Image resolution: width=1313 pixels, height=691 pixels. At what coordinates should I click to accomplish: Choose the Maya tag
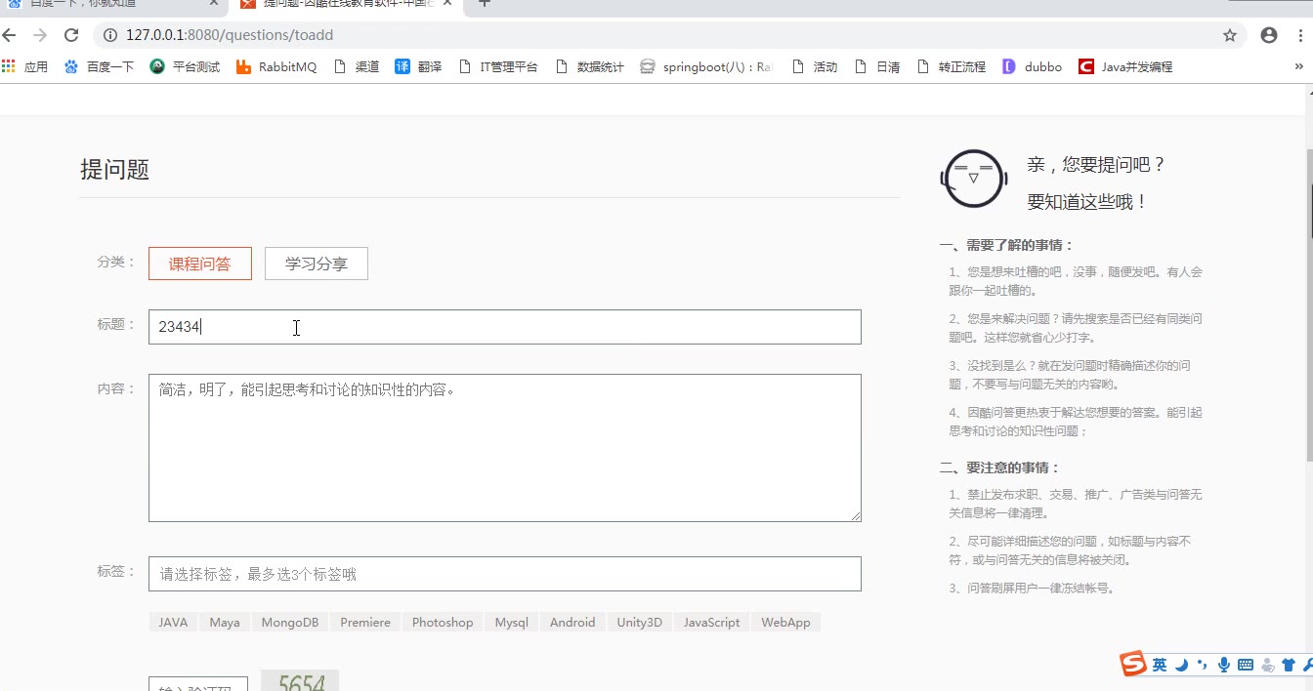(x=225, y=622)
